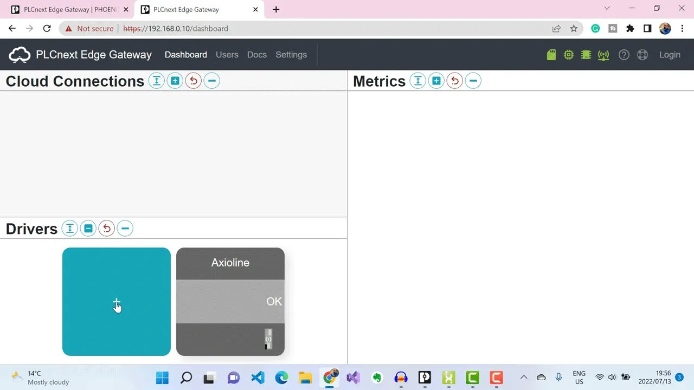Click the Login link

[x=670, y=55]
